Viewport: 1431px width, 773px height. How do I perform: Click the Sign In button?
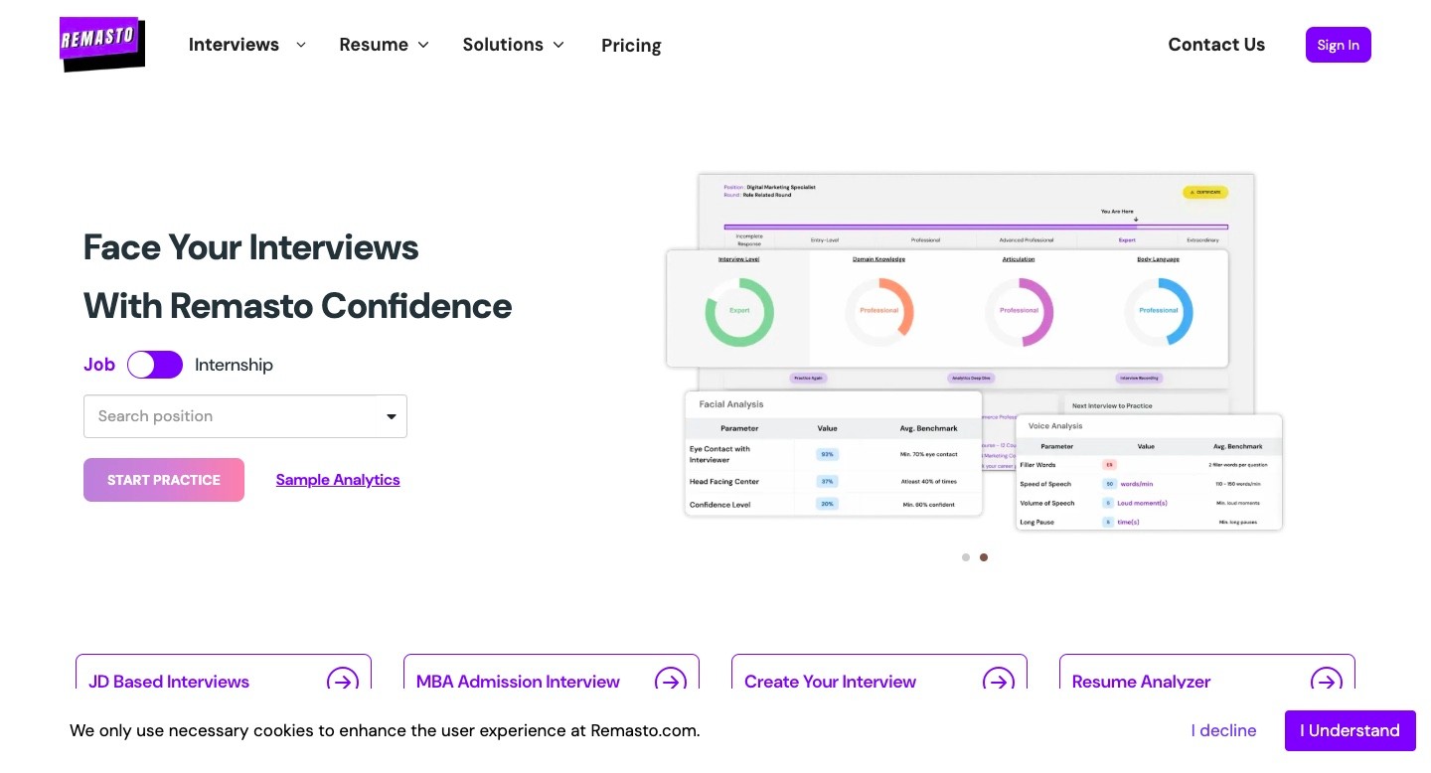pyautogui.click(x=1339, y=45)
